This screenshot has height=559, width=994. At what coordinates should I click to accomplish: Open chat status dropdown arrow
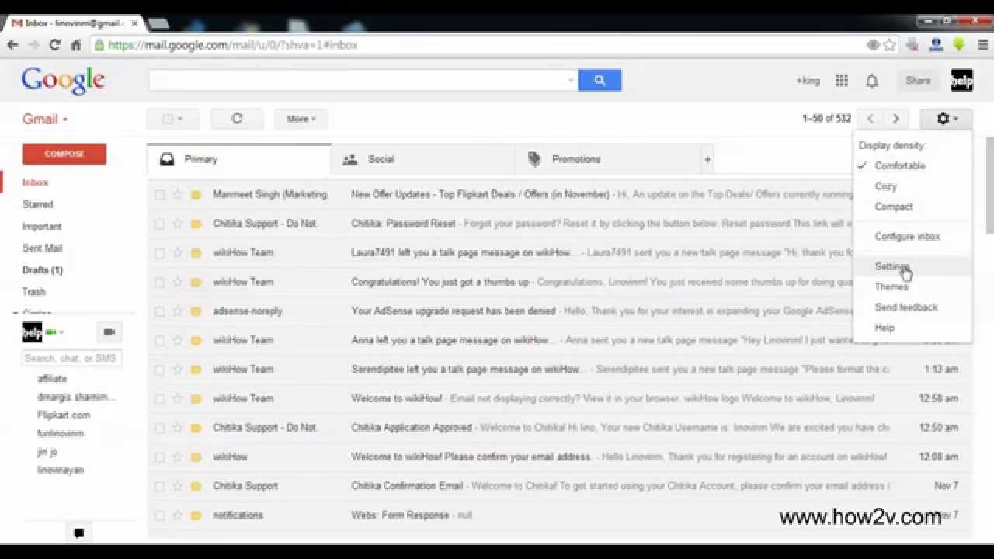(61, 332)
